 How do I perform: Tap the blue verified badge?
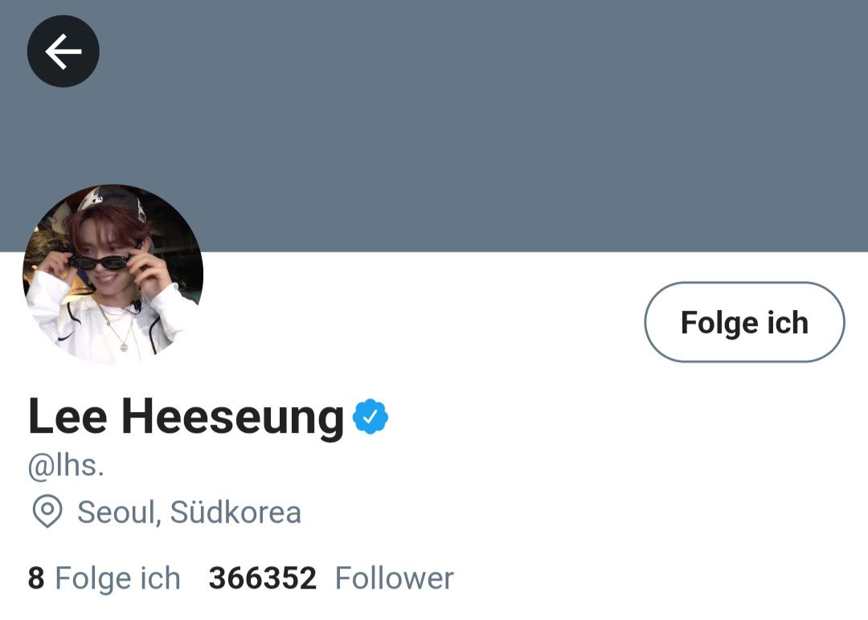[371, 417]
